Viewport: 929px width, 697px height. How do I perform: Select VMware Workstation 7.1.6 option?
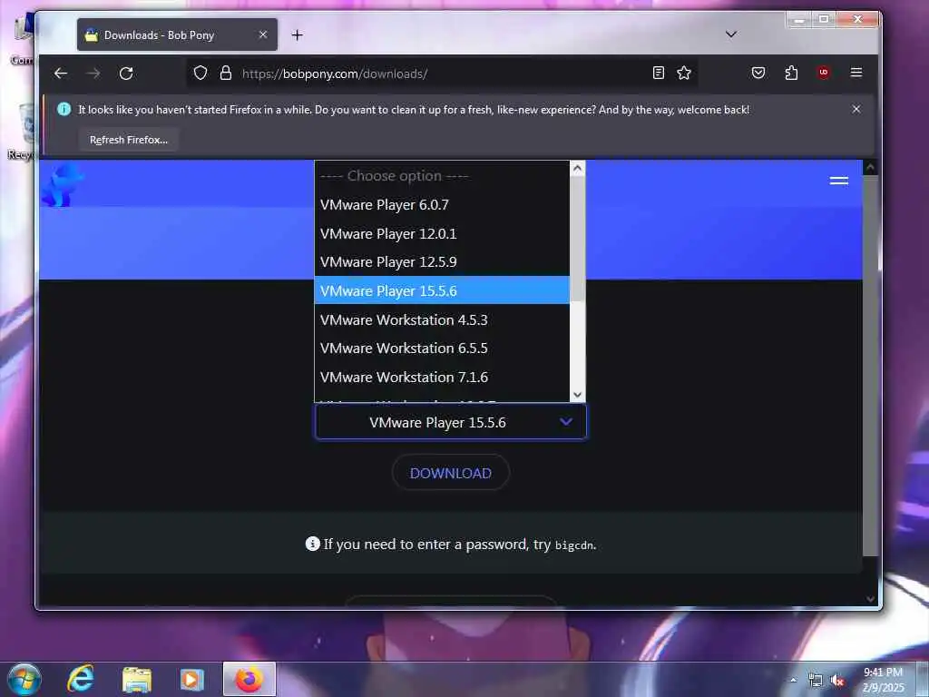click(442, 377)
